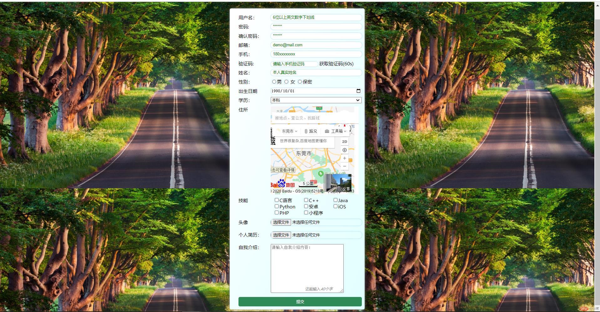Open the 全景 street view thumbnail
Image resolution: width=600 pixels, height=312 pixels.
coord(339,183)
